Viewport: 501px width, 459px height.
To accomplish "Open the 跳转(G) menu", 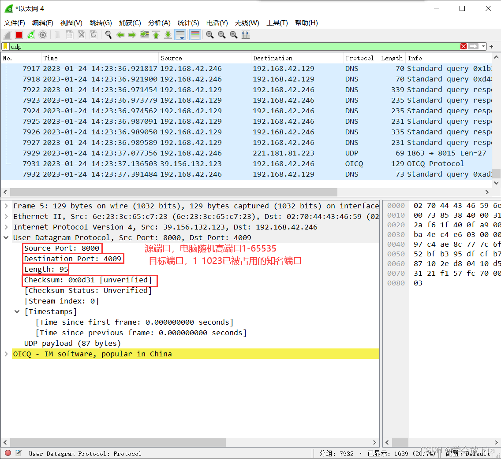I will pos(101,22).
